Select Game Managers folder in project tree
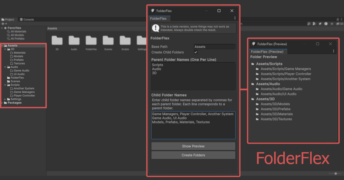Screen dimensions: 344x180 [22, 92]
